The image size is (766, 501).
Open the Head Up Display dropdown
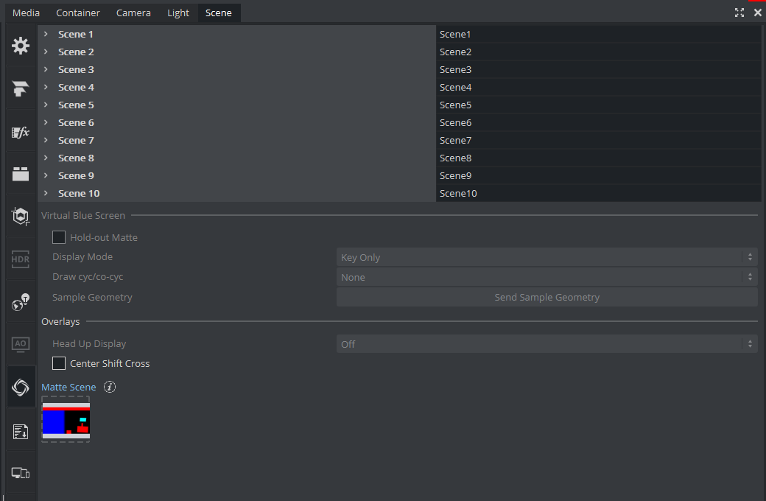click(x=547, y=344)
